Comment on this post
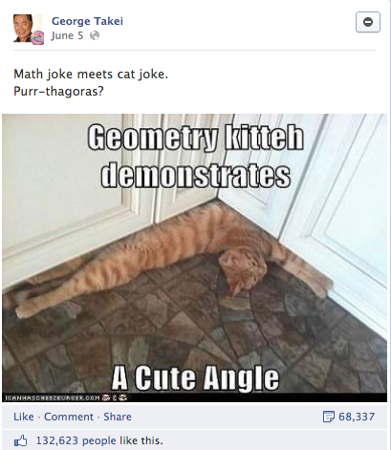The width and height of the screenshot is (391, 450). [x=69, y=417]
